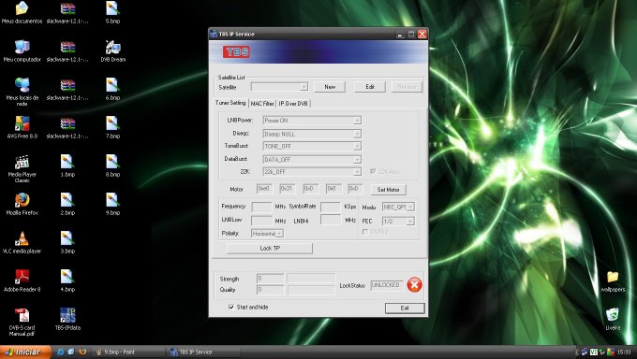Click the Lock TP button
The height and width of the screenshot is (359, 637).
(x=270, y=248)
